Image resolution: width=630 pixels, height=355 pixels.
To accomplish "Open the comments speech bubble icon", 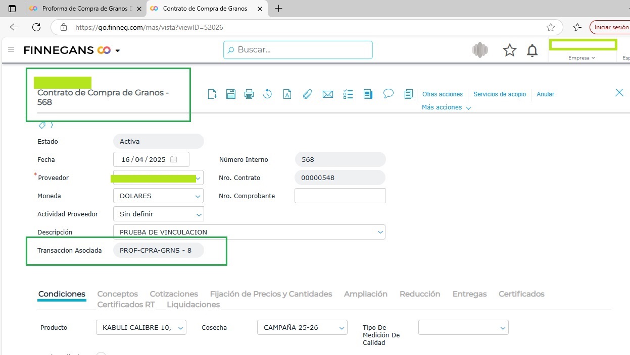I will coord(388,94).
